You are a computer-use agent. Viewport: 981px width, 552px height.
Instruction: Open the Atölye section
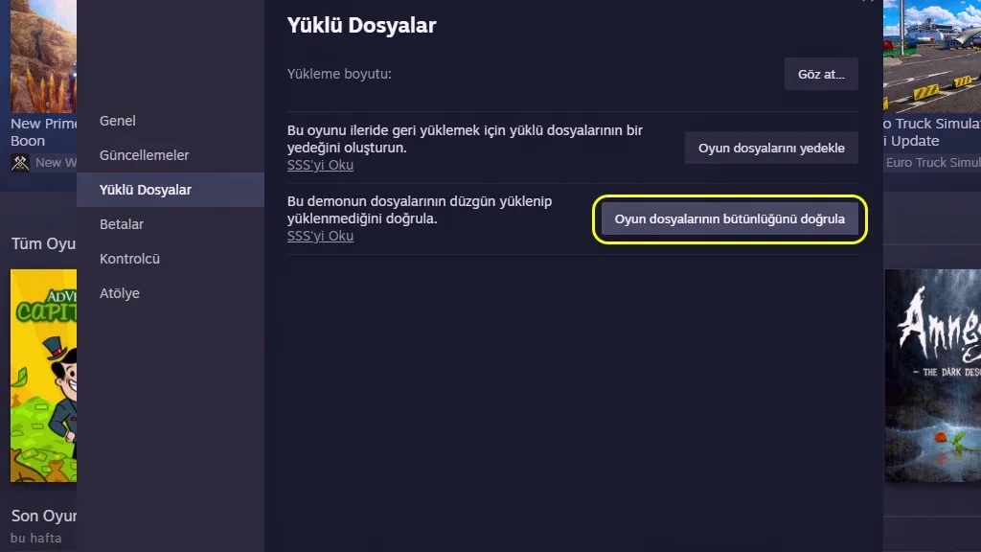171,293
